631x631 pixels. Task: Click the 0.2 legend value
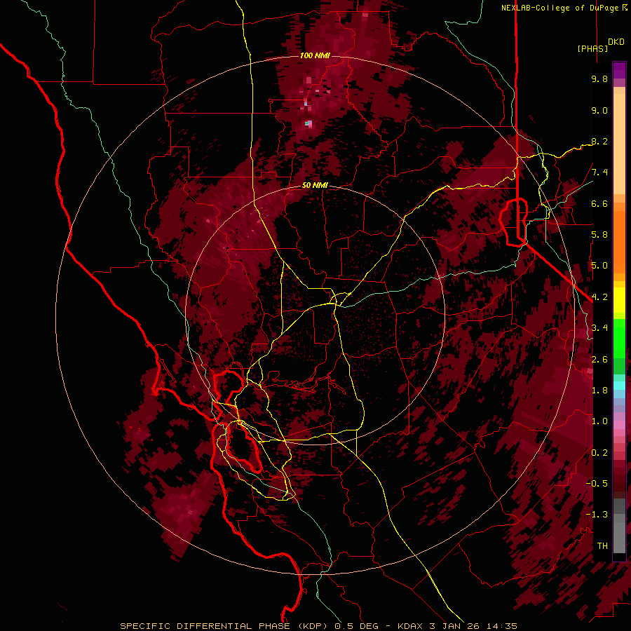pos(599,453)
